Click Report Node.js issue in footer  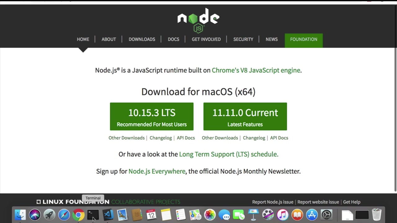coord(273,202)
